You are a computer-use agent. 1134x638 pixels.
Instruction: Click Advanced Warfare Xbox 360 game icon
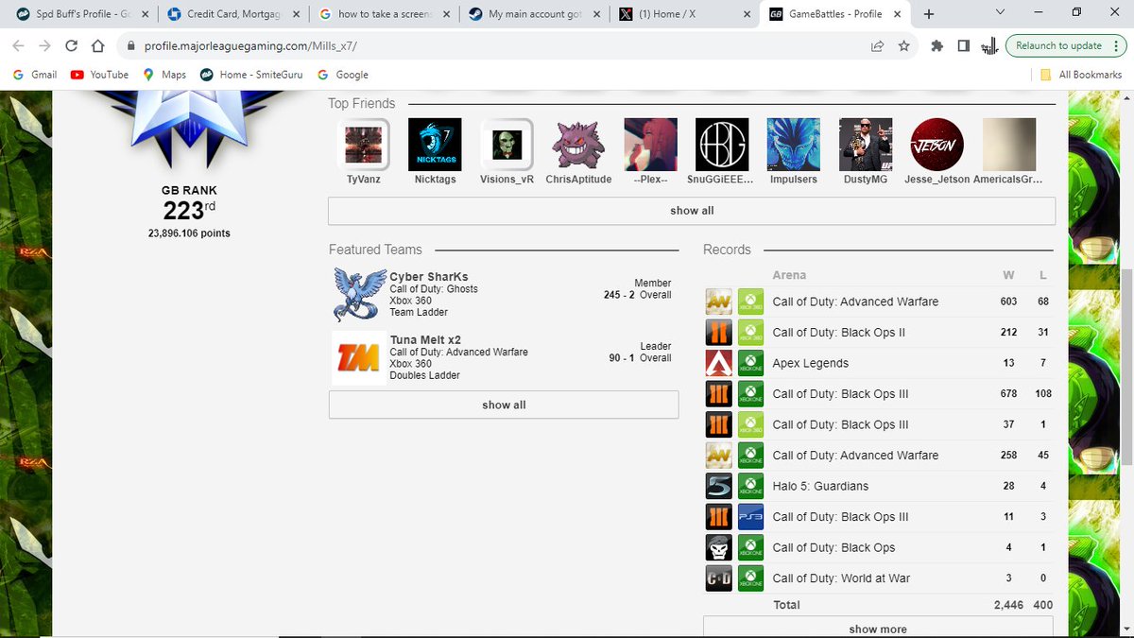[x=719, y=302]
